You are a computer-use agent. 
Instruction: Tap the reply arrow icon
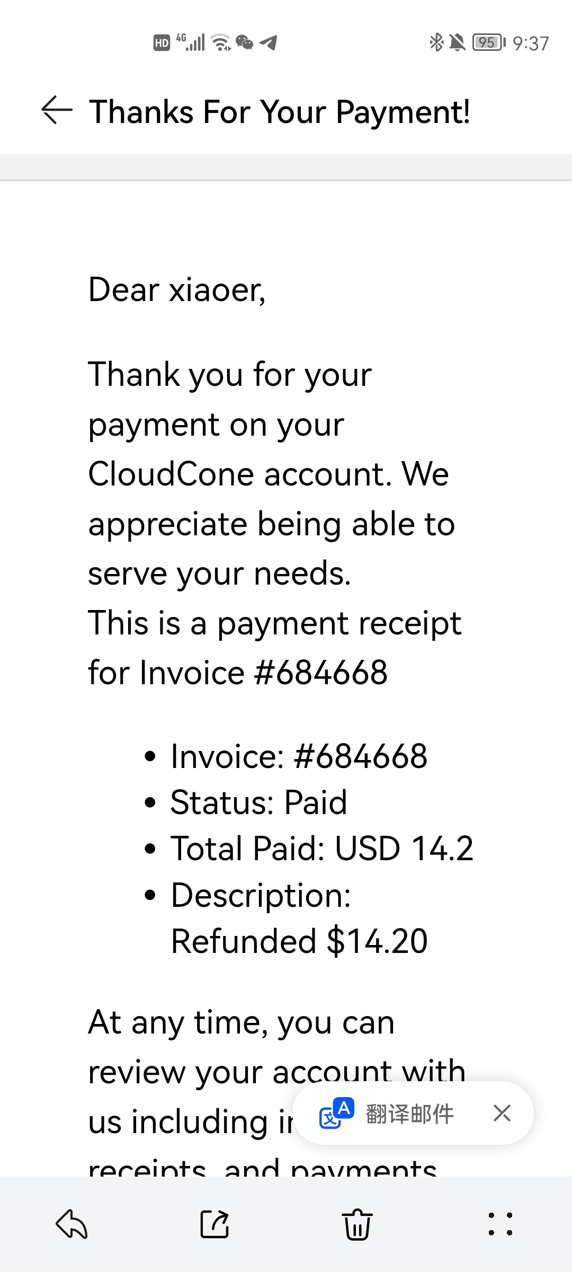coord(71,1224)
